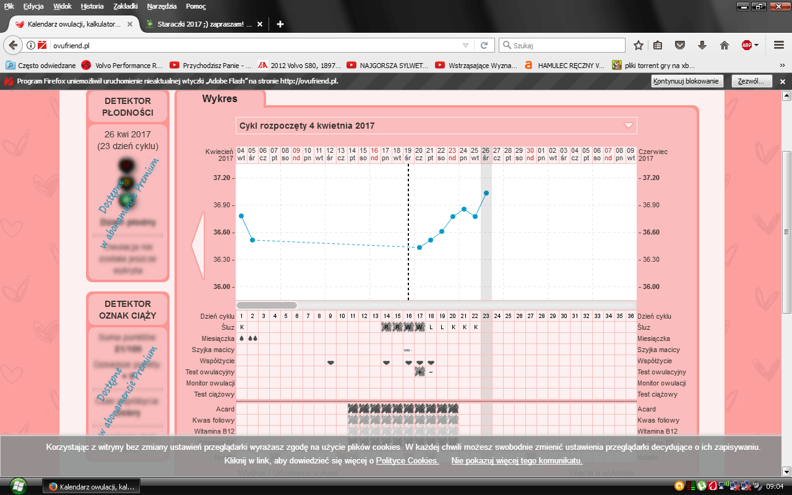Open the Volvo Performance R... bookmark
792x495 pixels.
pos(122,65)
